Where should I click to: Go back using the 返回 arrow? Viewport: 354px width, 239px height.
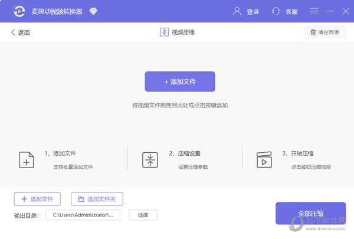coord(20,32)
